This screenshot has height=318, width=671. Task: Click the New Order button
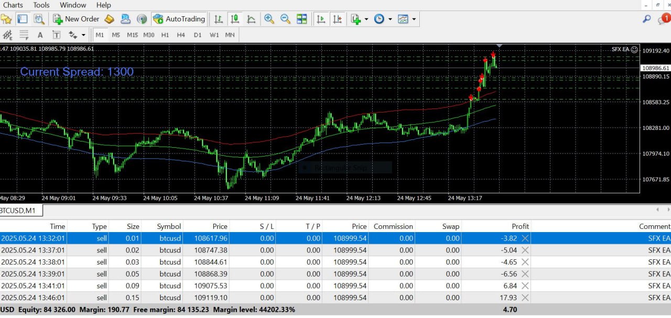pyautogui.click(x=76, y=19)
